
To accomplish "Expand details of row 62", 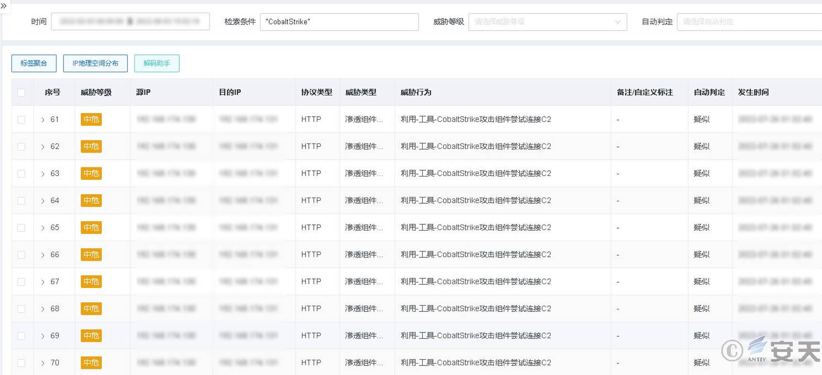I will (x=43, y=147).
